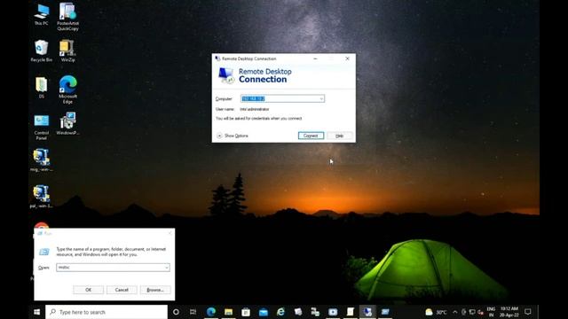
Task: Open Mail app from taskbar
Action: 264,312
